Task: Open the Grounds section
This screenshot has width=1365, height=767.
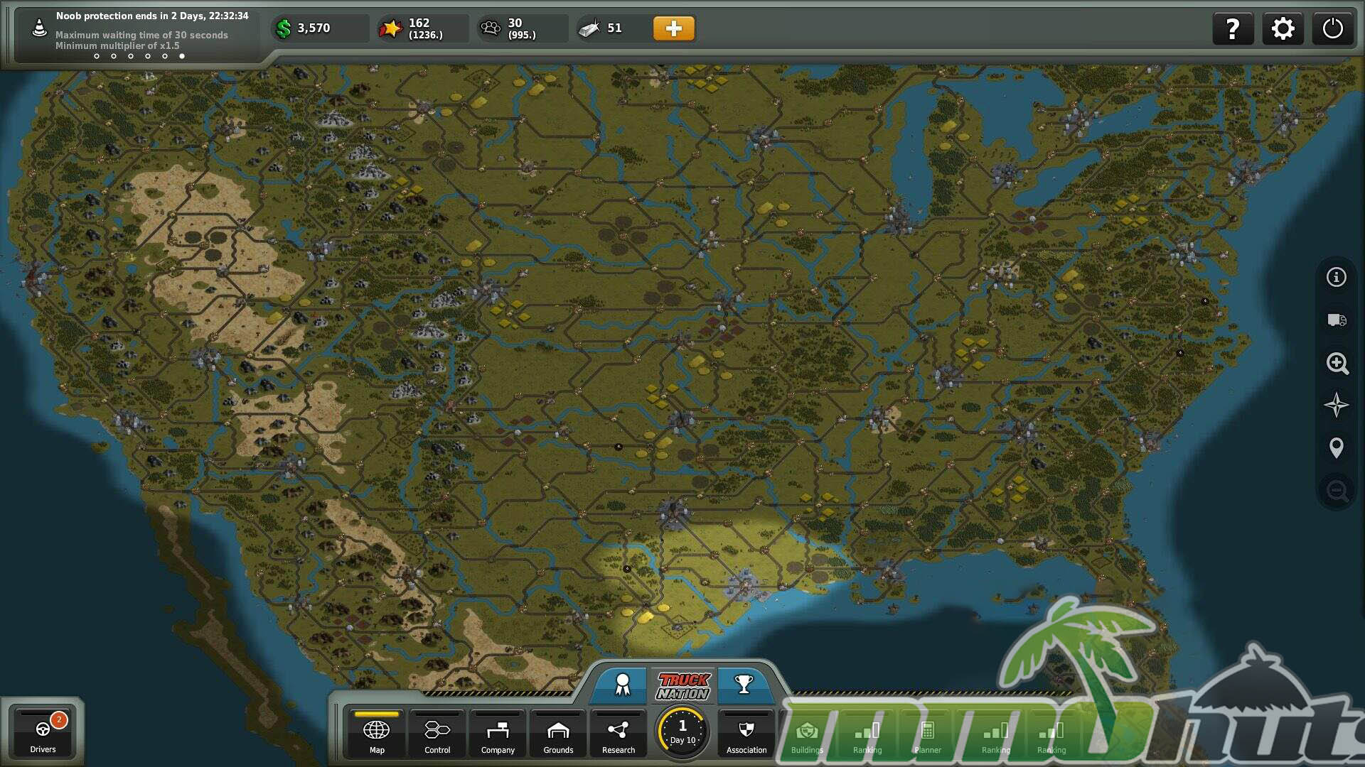Action: [x=558, y=735]
